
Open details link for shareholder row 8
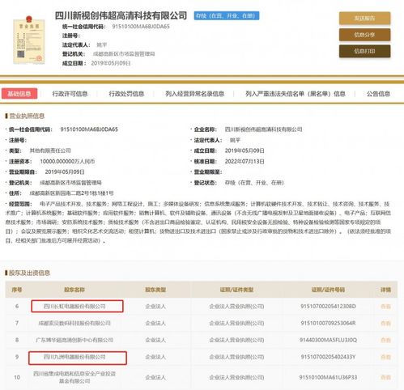[385, 340]
